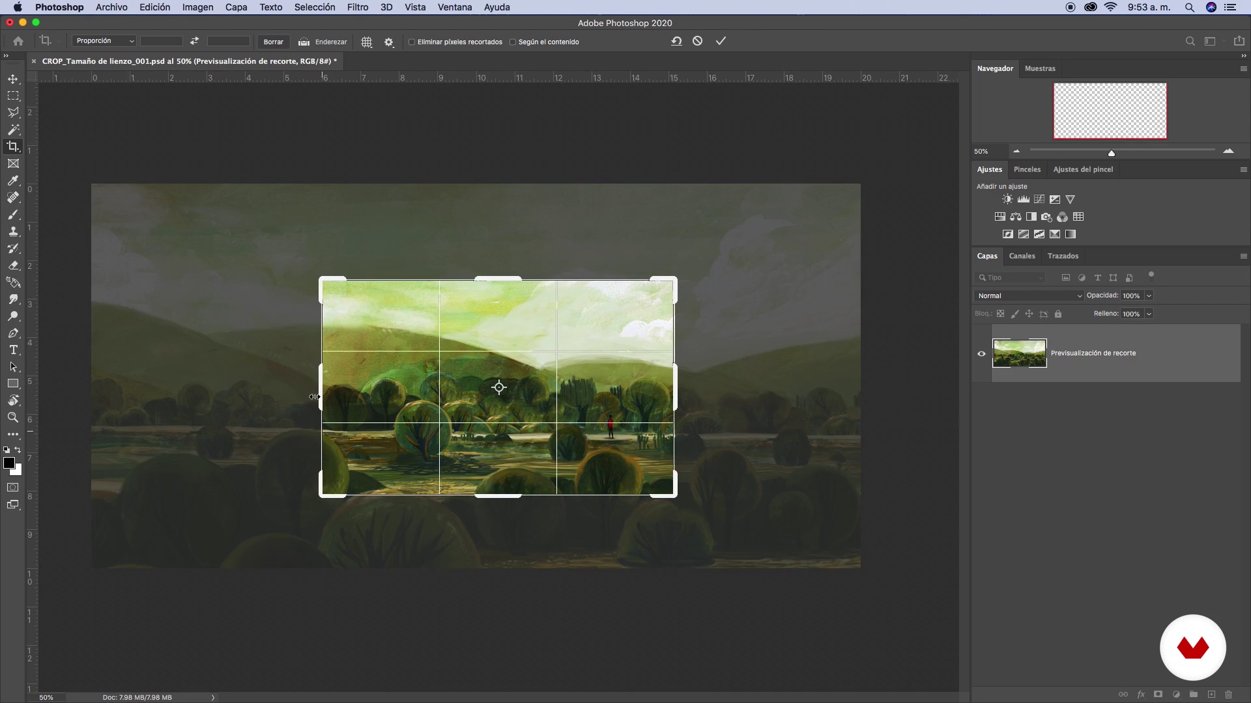Select the Hand tool

(13, 400)
